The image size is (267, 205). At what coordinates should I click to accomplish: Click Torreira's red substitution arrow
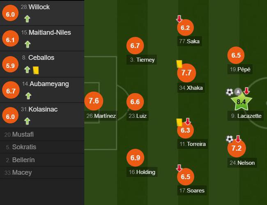coord(188,122)
